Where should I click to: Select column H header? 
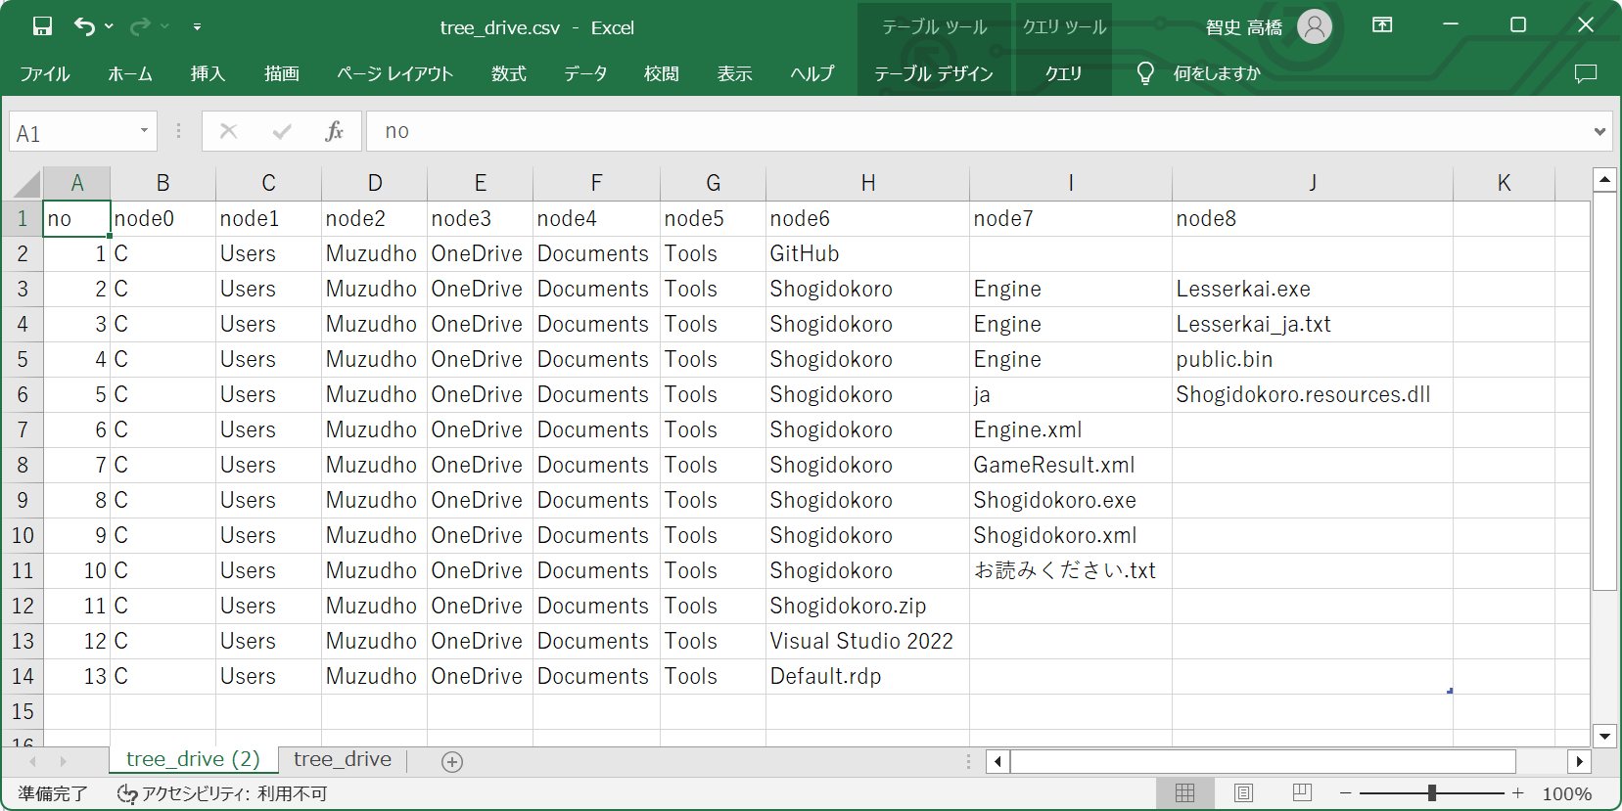pos(867,183)
